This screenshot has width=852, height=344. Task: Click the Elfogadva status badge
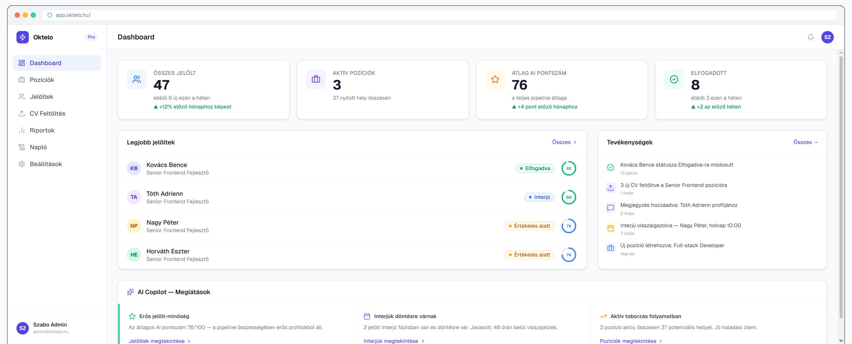pos(535,169)
